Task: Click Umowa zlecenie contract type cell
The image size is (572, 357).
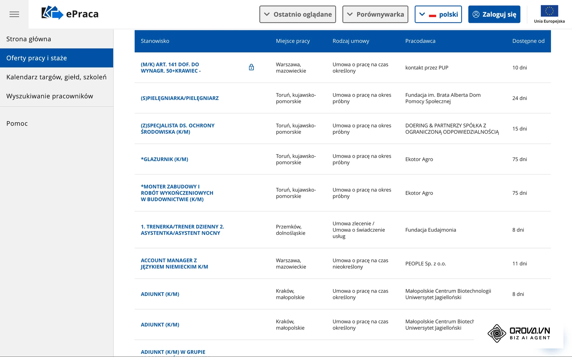Action: (x=359, y=230)
